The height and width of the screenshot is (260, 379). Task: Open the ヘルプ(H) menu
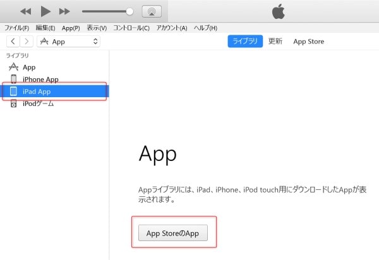[205, 28]
